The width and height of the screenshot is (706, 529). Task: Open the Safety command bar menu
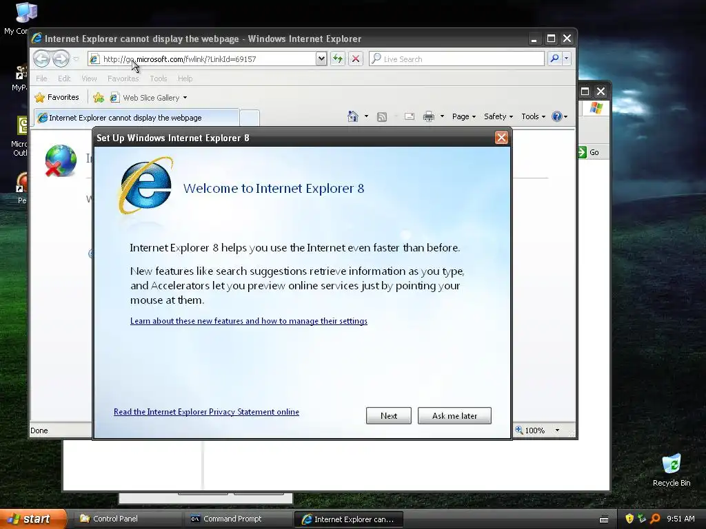[498, 116]
